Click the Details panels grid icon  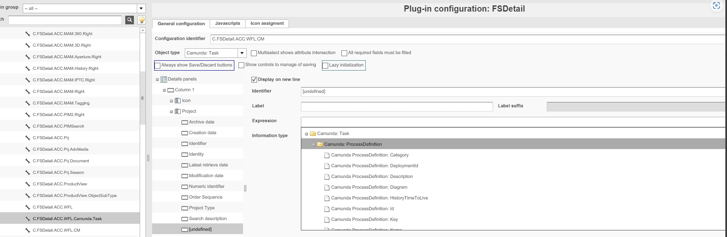click(163, 79)
